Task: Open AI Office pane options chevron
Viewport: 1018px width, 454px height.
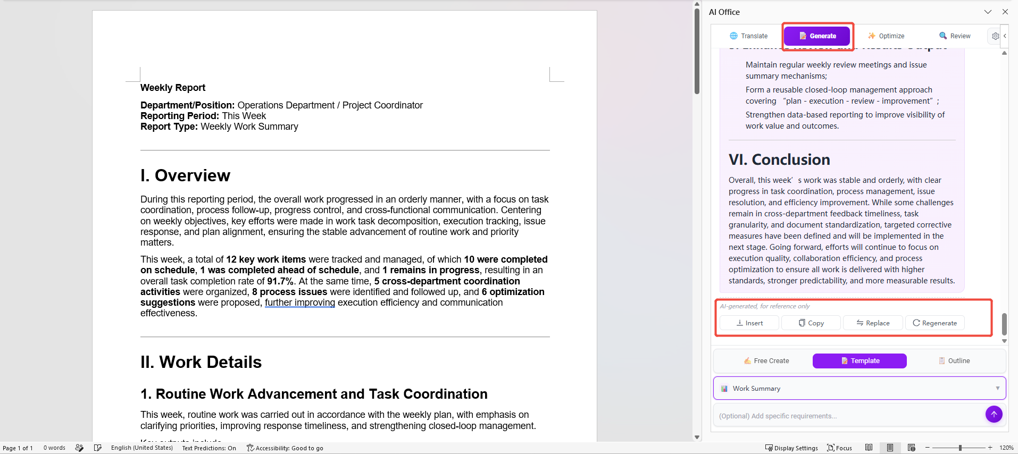Action: pyautogui.click(x=988, y=12)
